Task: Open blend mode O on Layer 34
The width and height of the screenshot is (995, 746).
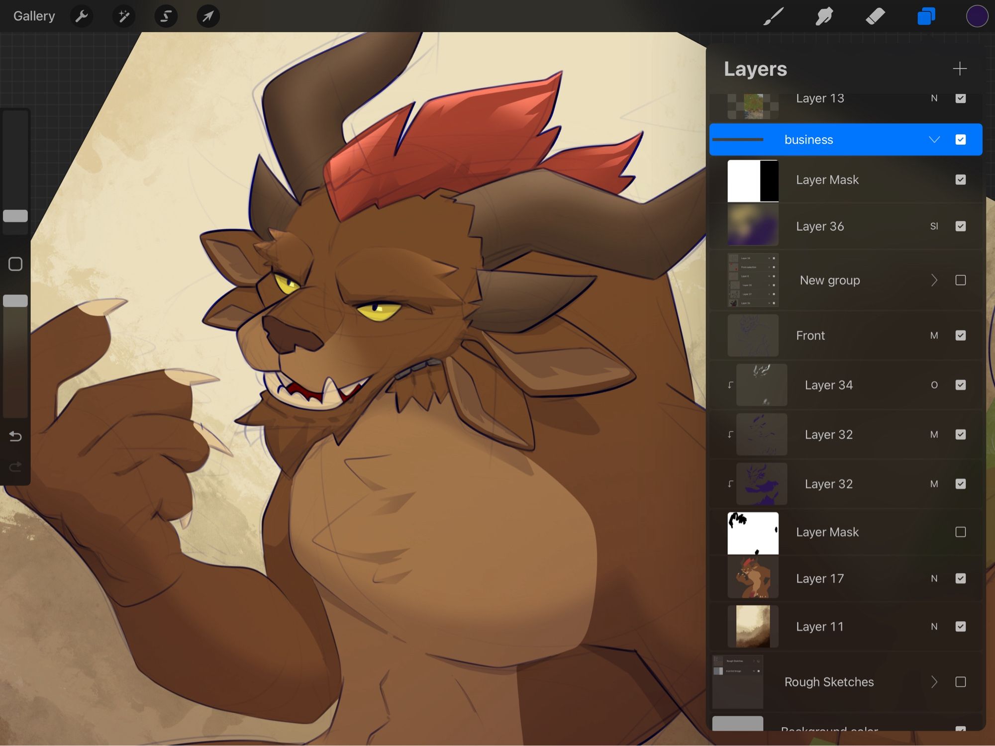Action: tap(934, 385)
